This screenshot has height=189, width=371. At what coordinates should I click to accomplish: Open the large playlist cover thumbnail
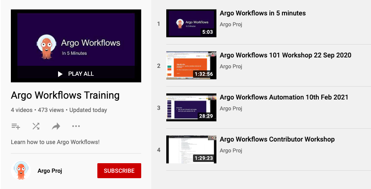[76, 46]
